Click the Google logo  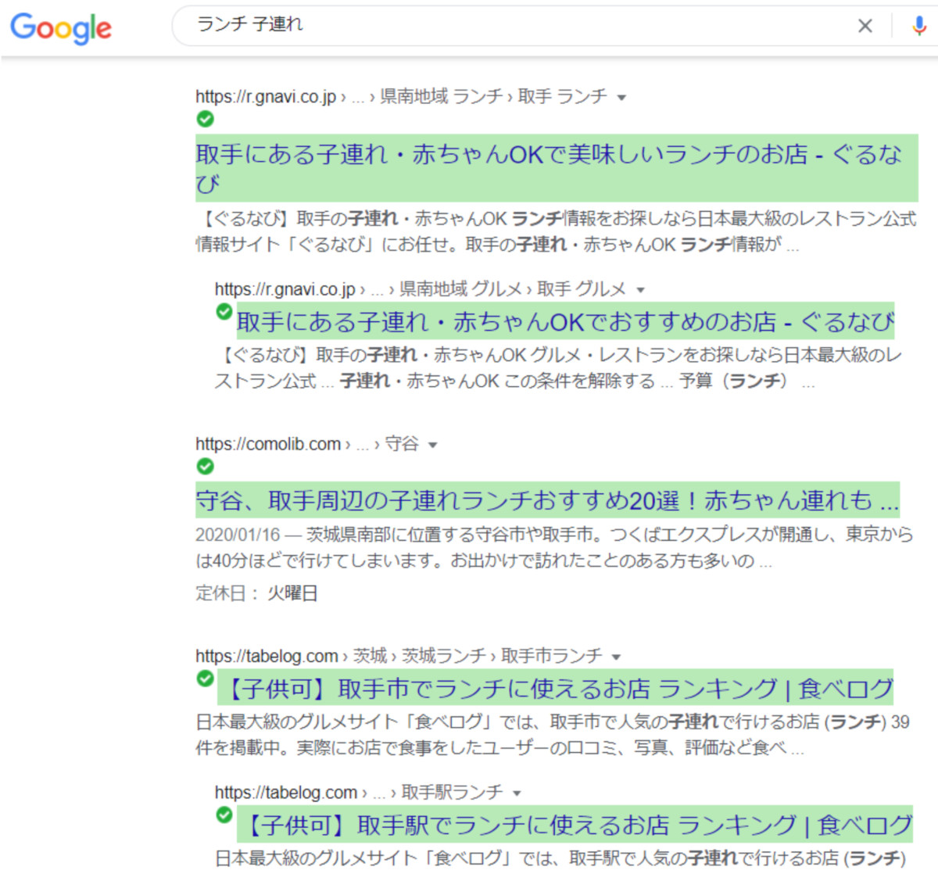61,29
